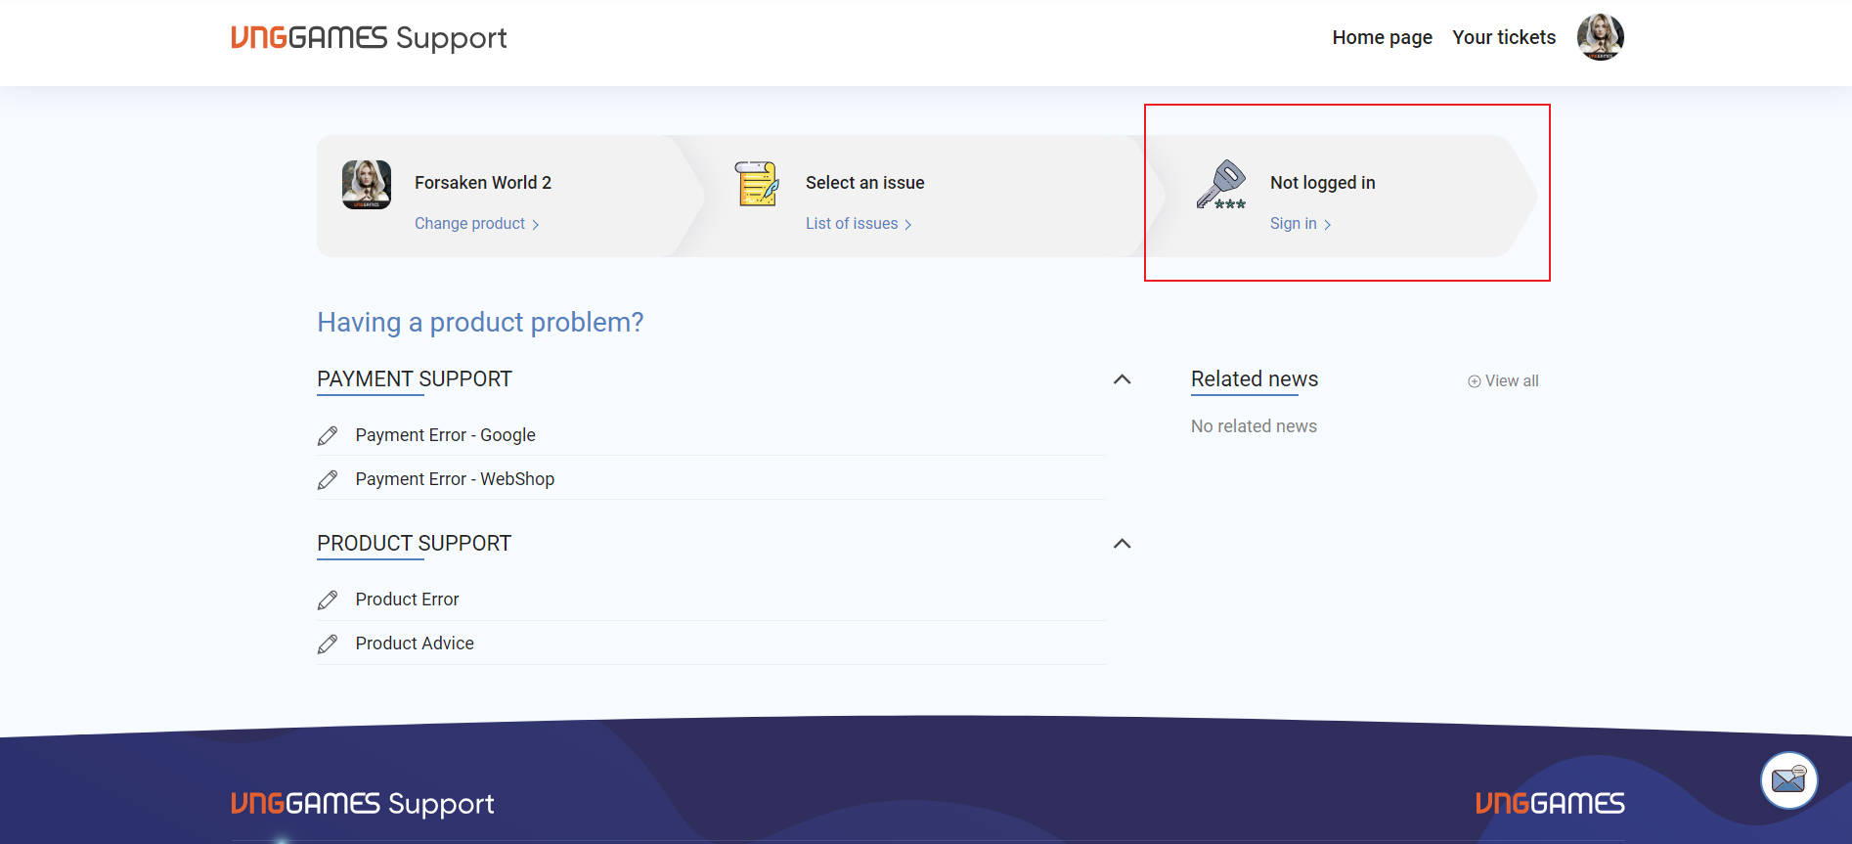Click the PRODUCT SUPPORT heading
Screen dimensions: 1852x844
(x=415, y=544)
